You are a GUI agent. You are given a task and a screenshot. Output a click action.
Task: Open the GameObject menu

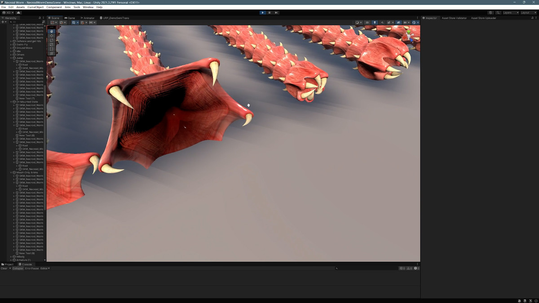35,7
